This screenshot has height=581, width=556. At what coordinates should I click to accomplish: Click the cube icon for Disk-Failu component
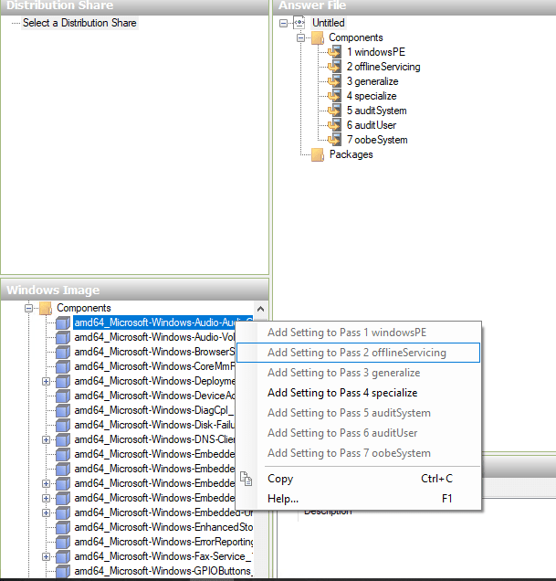tap(63, 425)
